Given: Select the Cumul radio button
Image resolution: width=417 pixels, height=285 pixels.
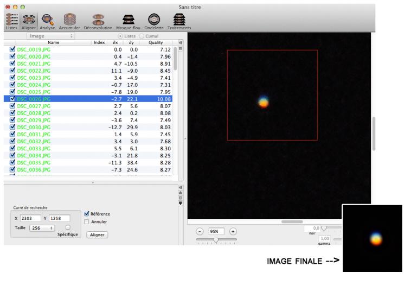Looking at the screenshot, I should (x=142, y=36).
